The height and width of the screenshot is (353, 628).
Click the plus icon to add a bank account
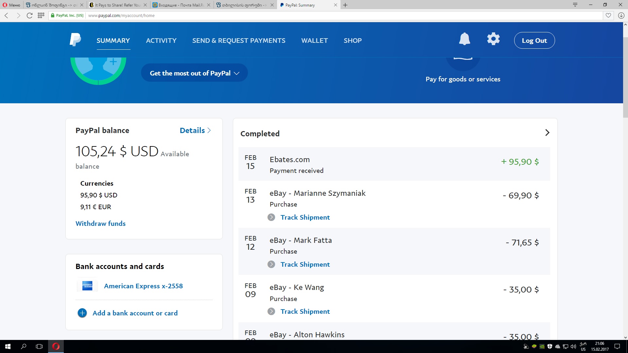pyautogui.click(x=82, y=313)
